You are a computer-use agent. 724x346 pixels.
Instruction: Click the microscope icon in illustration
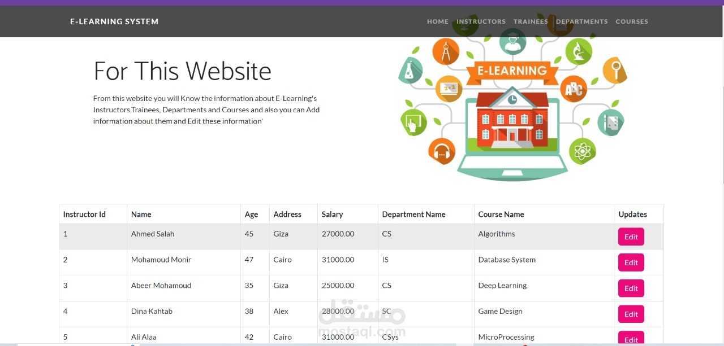point(579,52)
